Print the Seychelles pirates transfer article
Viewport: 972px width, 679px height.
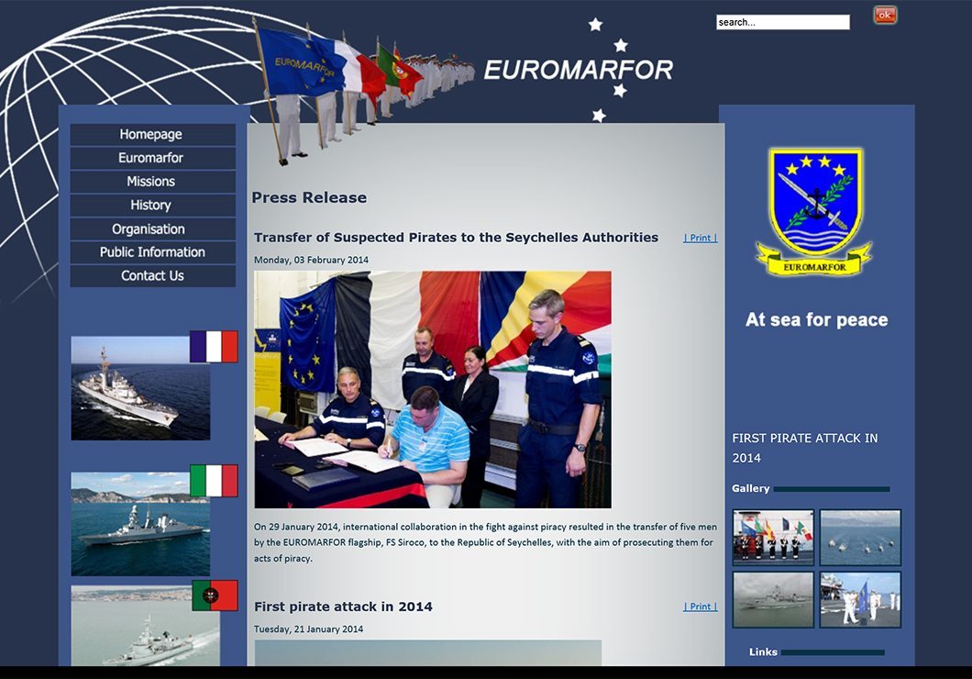tap(701, 239)
